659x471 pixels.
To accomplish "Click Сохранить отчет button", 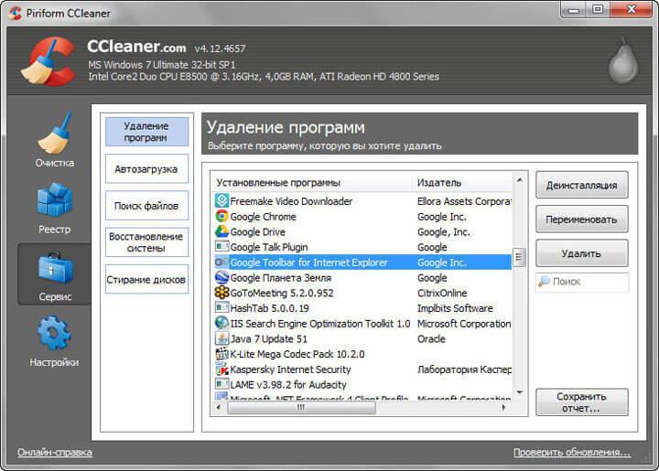I will pos(582,402).
